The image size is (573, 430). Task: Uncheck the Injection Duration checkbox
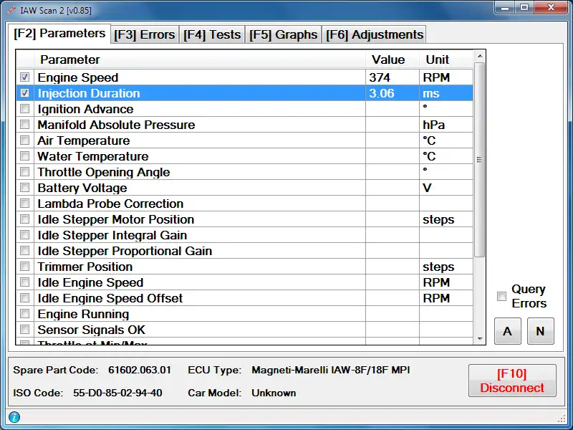tap(25, 93)
